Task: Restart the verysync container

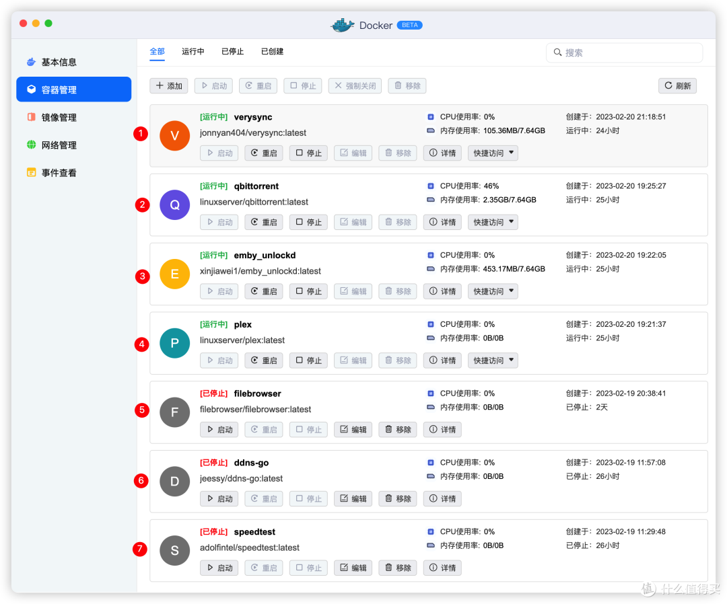Action: 264,153
